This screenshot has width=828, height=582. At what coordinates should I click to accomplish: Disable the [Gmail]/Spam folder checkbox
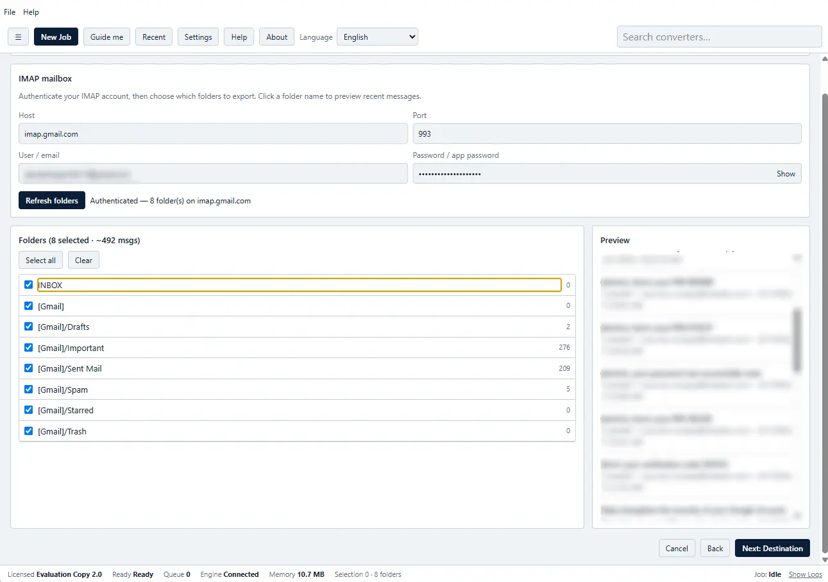point(28,389)
